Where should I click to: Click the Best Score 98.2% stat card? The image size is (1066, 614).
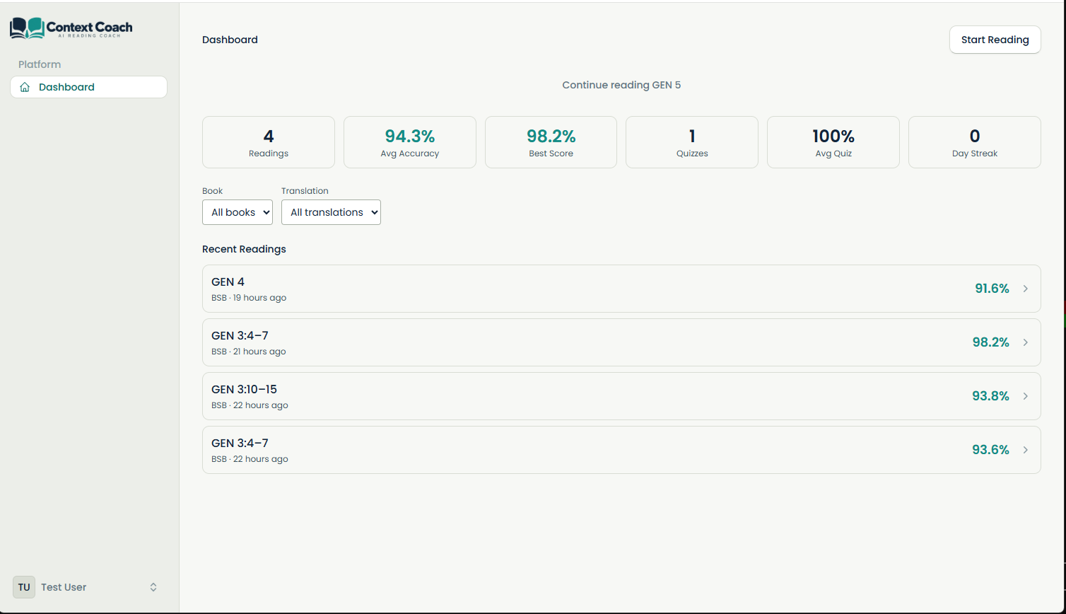pos(551,142)
